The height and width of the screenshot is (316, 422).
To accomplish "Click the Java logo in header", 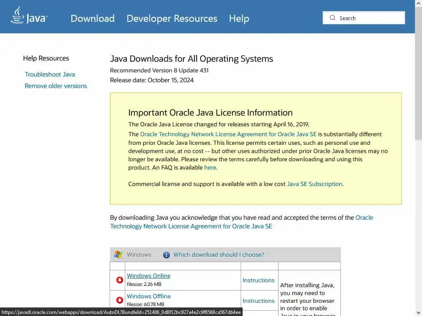I will (x=29, y=16).
